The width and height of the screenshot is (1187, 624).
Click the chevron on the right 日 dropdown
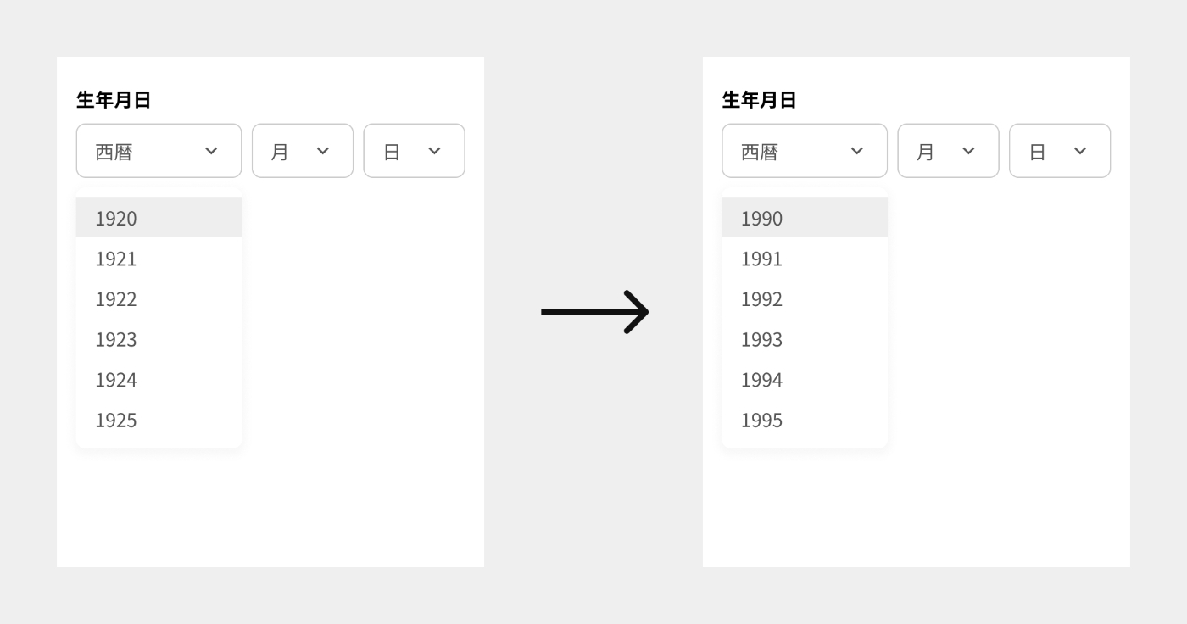tap(1080, 150)
